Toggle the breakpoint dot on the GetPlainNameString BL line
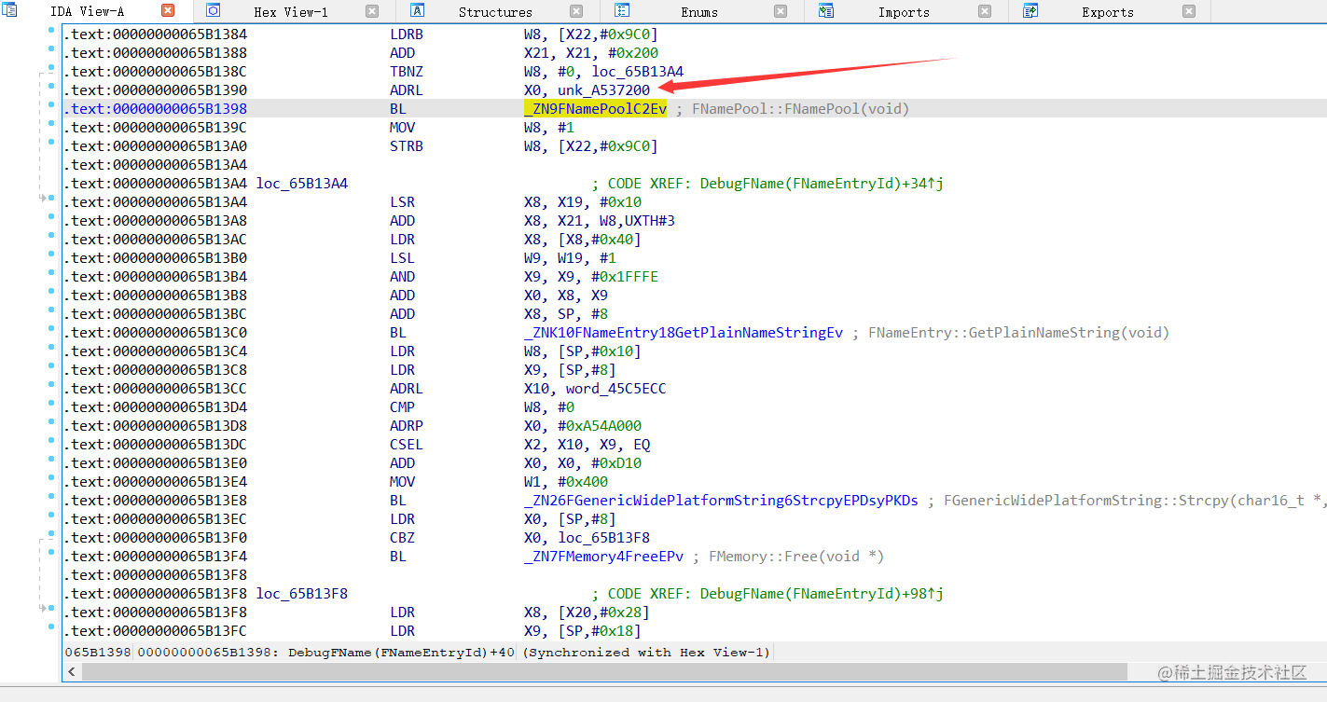This screenshot has width=1327, height=702. pos(51,329)
